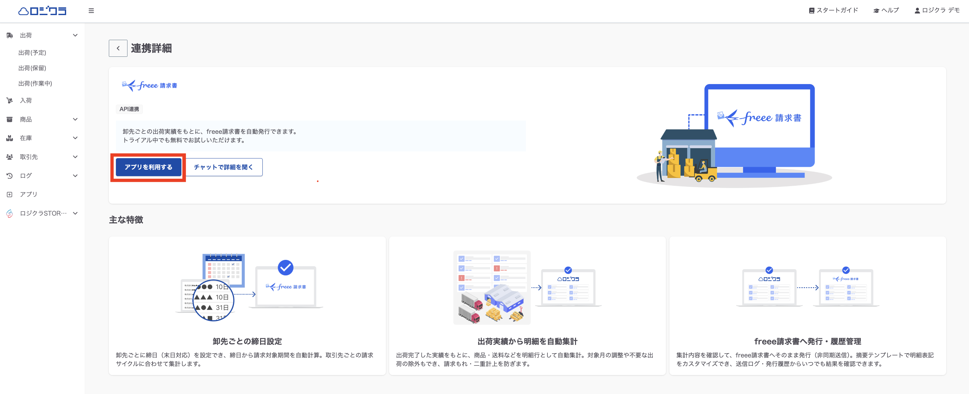
Task: Select the 取引先 sidebar menu label
Action: point(29,157)
